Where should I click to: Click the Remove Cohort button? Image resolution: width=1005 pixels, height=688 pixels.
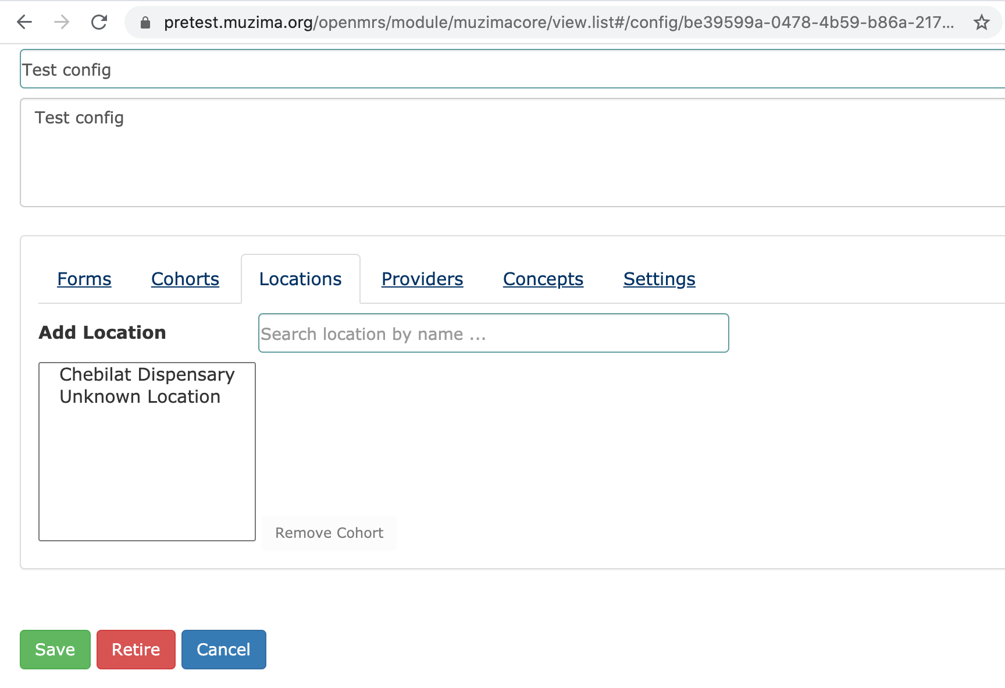click(329, 533)
